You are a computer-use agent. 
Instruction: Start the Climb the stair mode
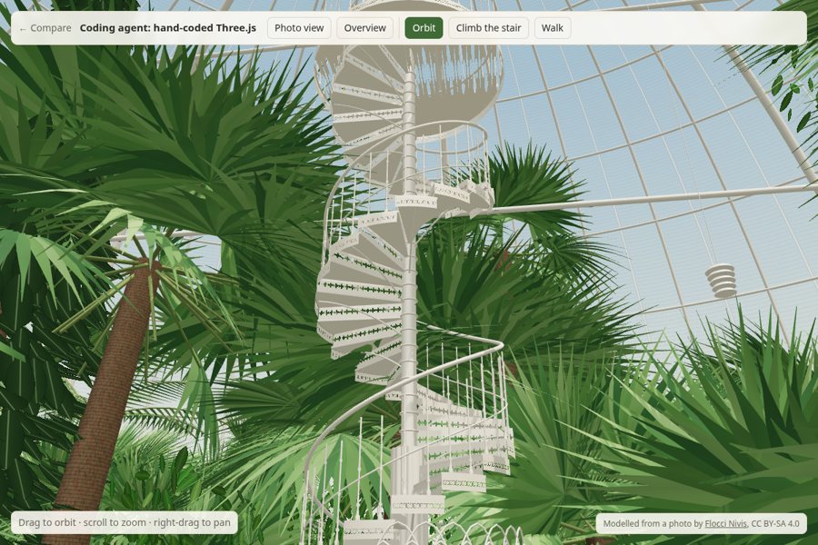coord(488,28)
